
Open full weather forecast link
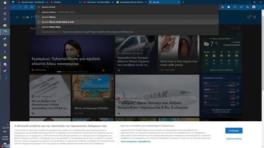(x=222, y=70)
